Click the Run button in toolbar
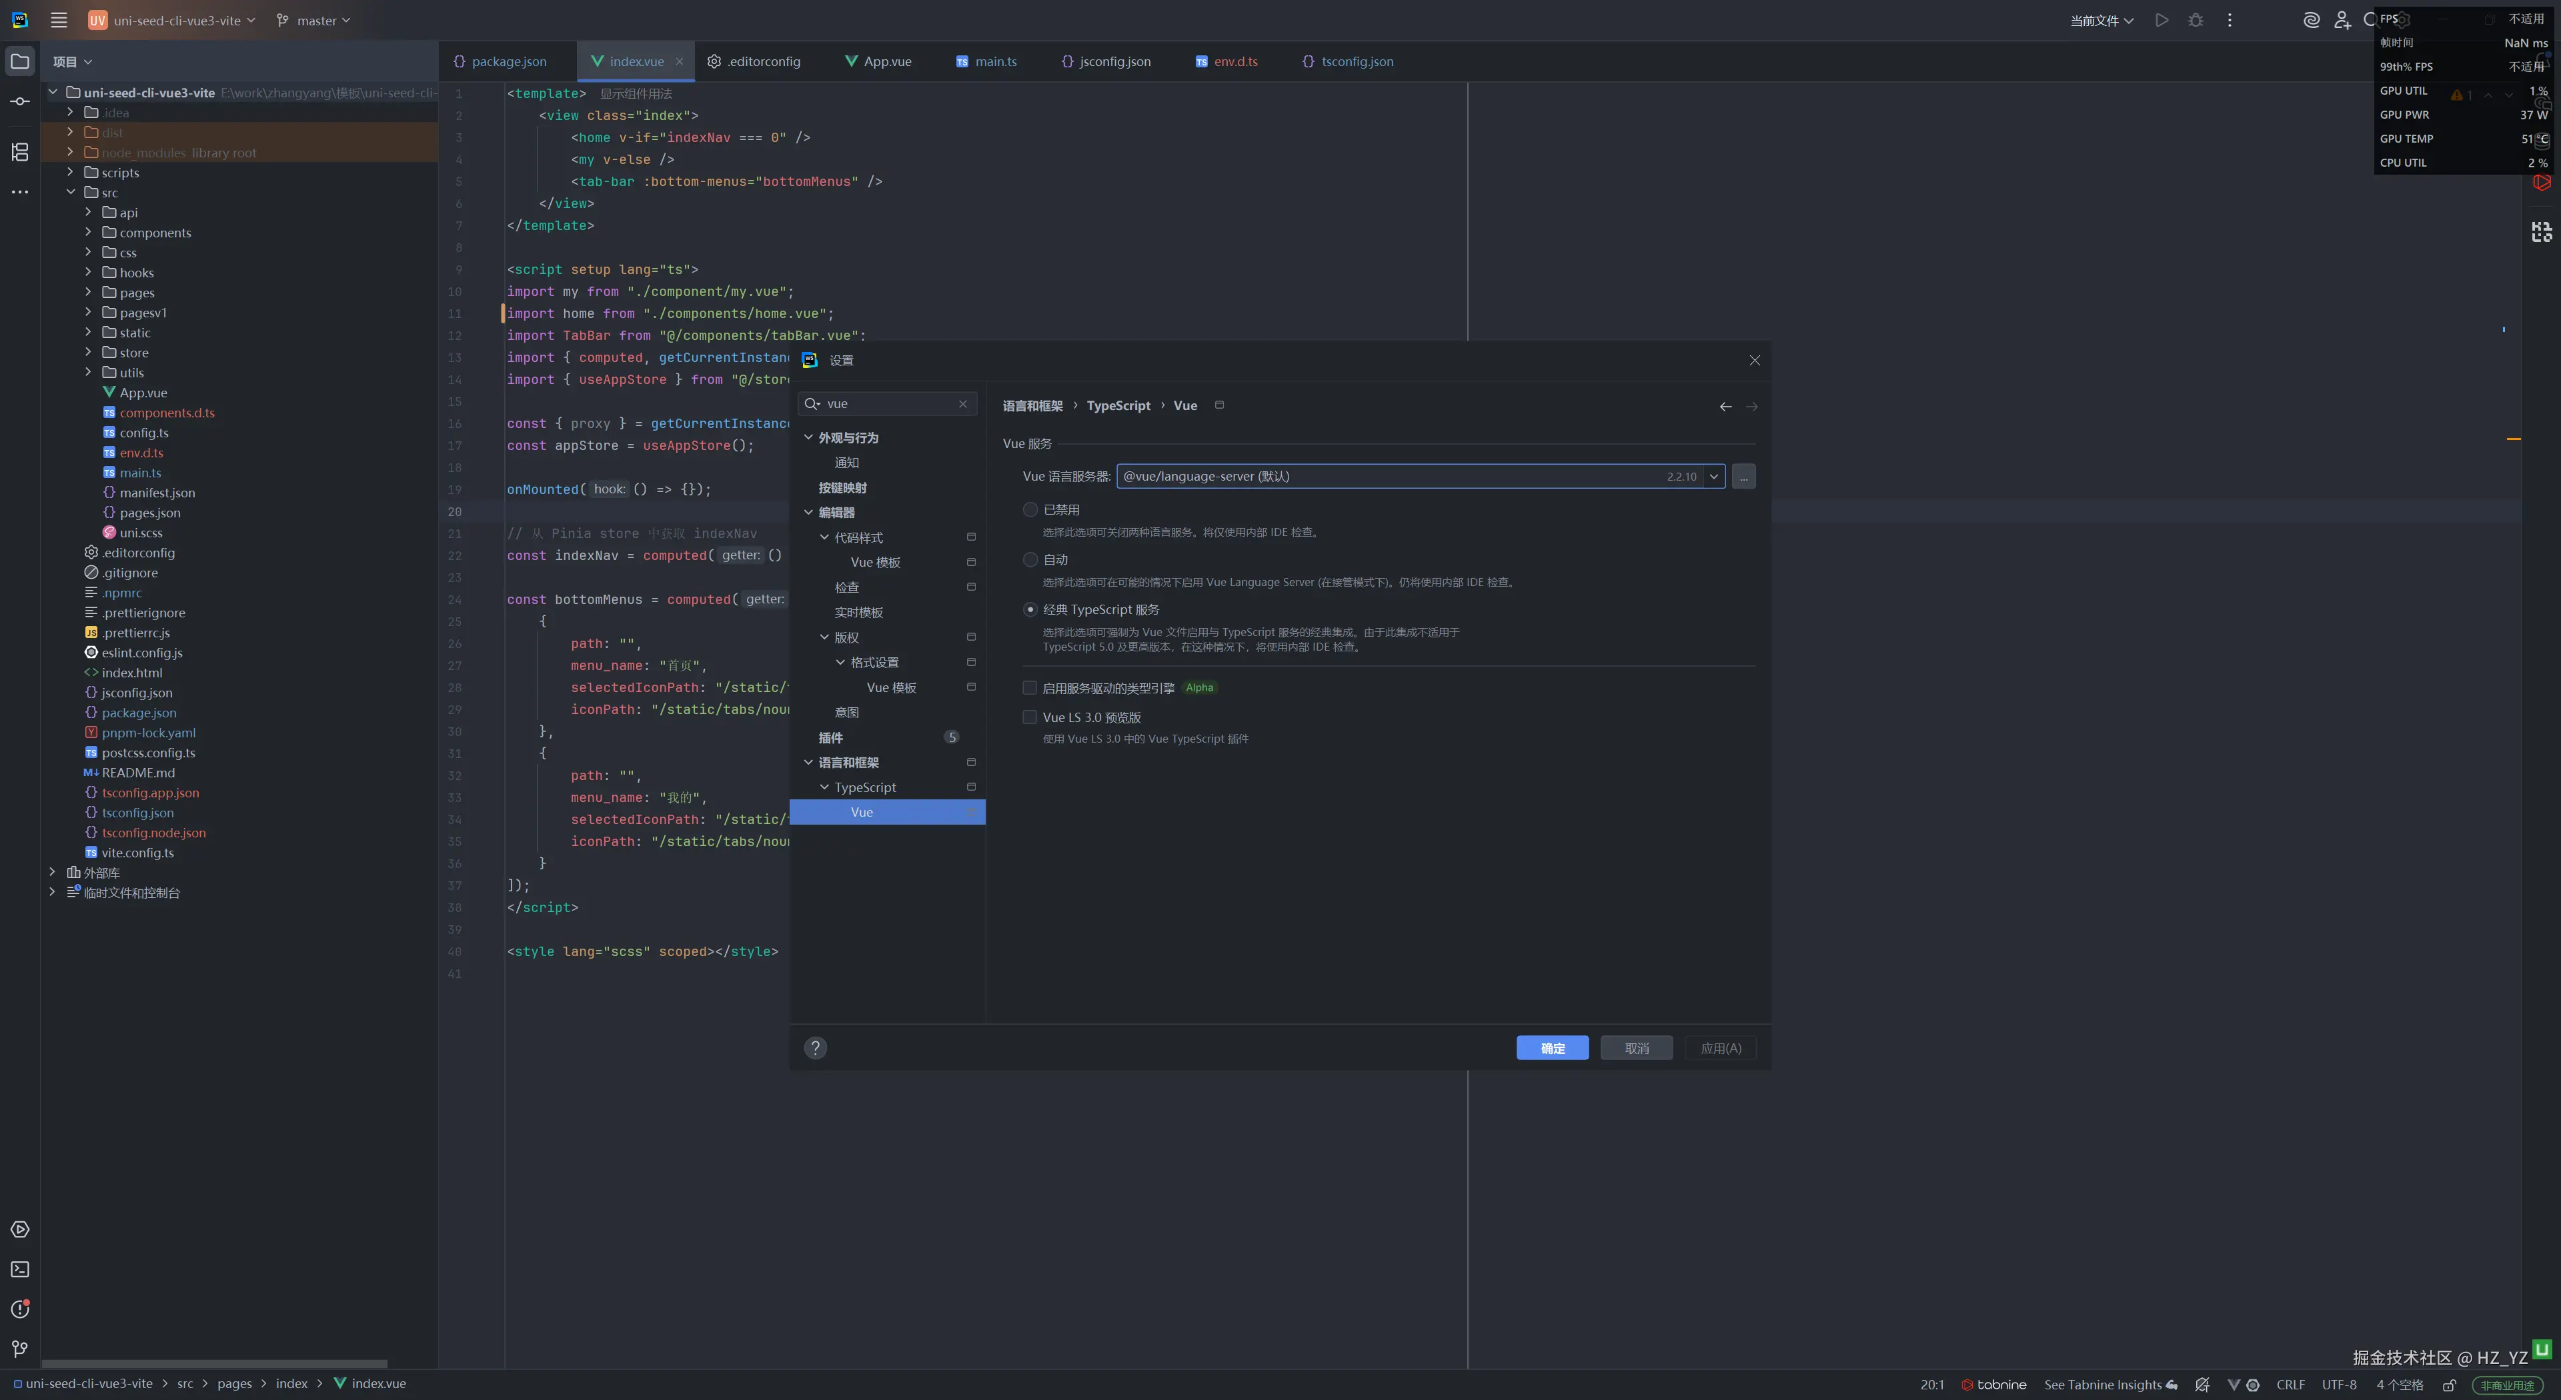Screen dimensions: 2561x1400 [x=2162, y=20]
